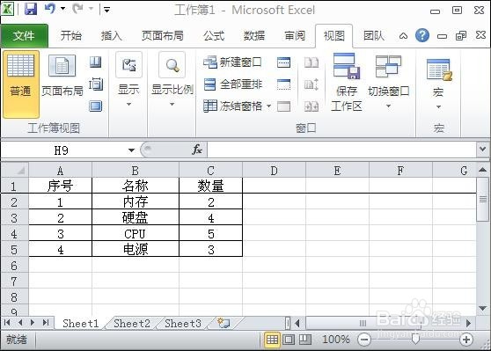Click the Page Break Preview icon
This screenshot has height=351, width=491.
click(x=96, y=62)
